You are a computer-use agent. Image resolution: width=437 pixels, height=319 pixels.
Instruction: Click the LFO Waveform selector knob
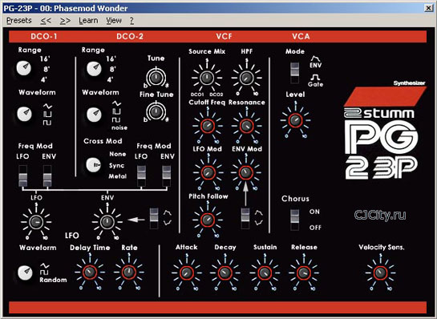pyautogui.click(x=25, y=273)
